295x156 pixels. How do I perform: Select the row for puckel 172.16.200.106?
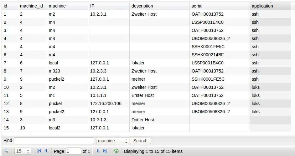146,103
